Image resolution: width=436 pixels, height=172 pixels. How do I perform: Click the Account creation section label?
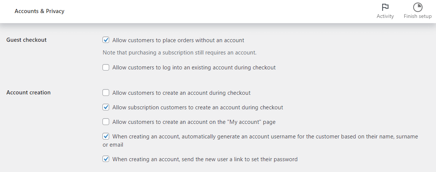(28, 93)
